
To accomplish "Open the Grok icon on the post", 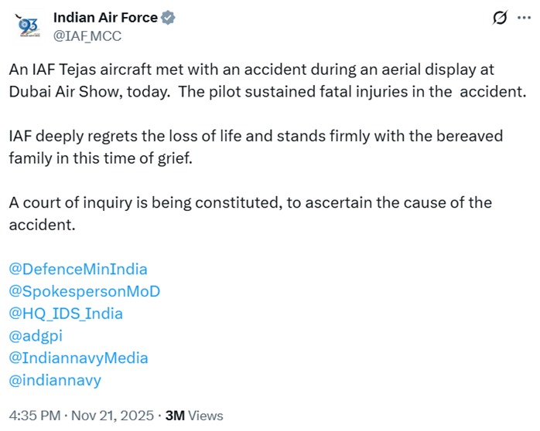I will [x=499, y=18].
